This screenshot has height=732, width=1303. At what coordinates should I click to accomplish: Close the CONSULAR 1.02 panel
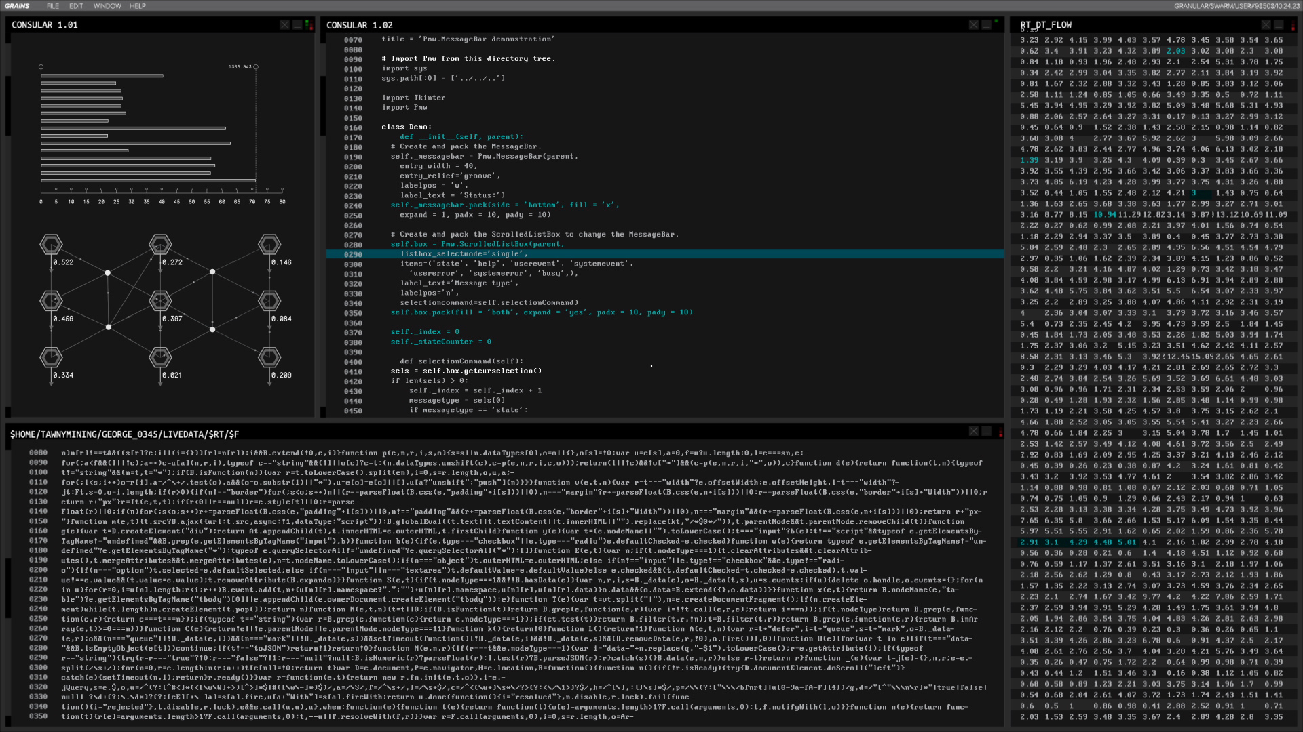coord(974,25)
